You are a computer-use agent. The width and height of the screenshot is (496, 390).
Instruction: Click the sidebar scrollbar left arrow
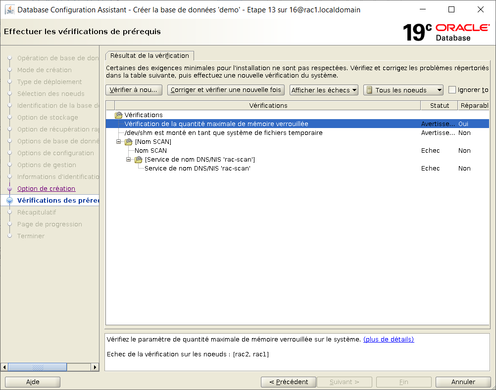pos(4,367)
